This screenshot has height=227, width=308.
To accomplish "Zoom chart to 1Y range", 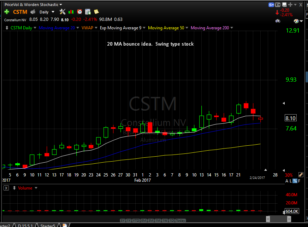I will (129, 221).
